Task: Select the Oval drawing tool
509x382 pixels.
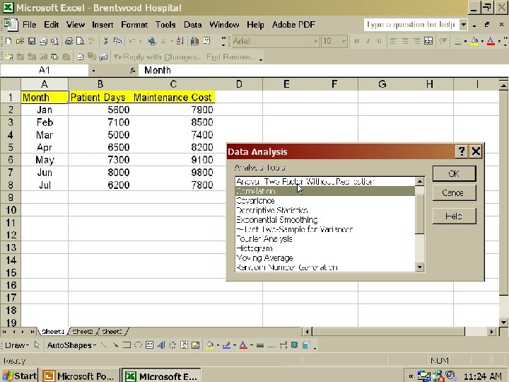Action: click(x=138, y=345)
